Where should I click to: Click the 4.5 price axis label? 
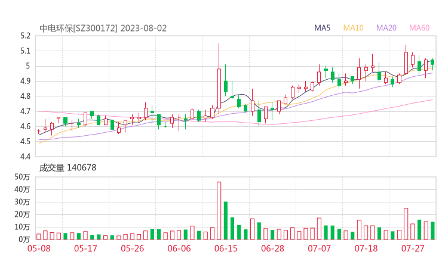coord(25,141)
